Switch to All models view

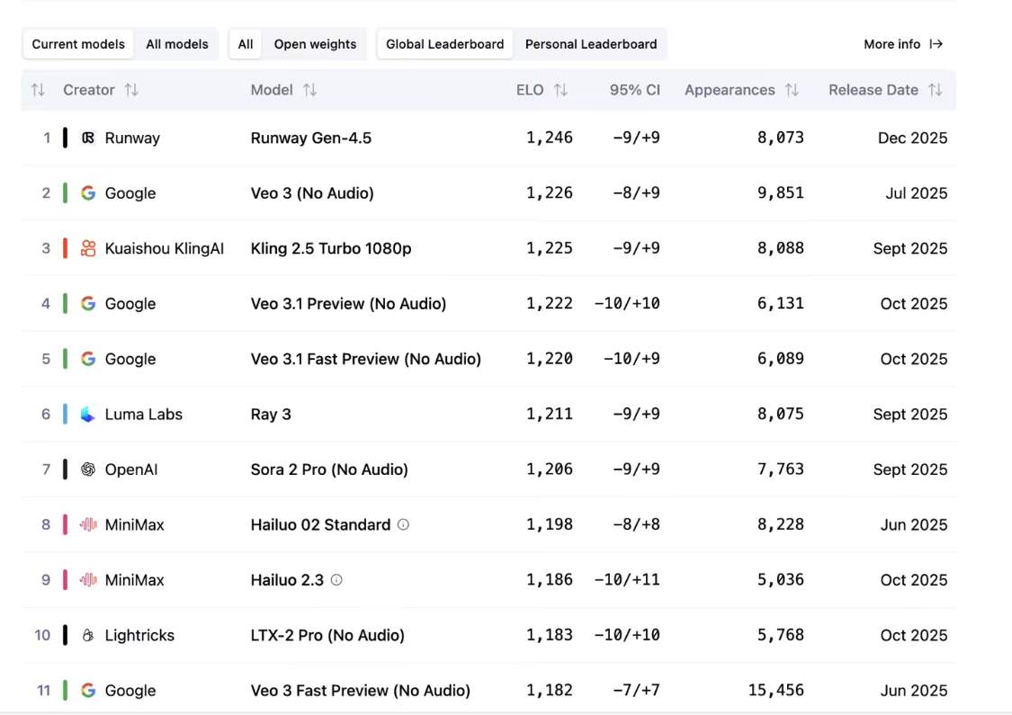coord(176,44)
